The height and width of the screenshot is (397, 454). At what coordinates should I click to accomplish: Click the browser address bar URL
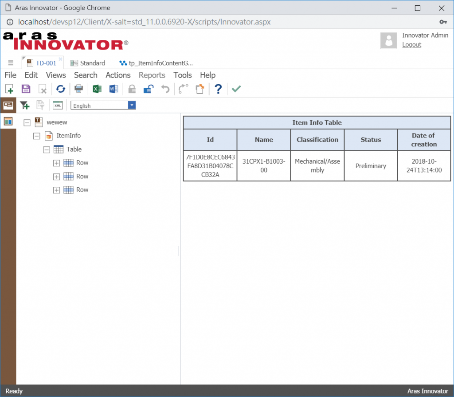(x=144, y=22)
